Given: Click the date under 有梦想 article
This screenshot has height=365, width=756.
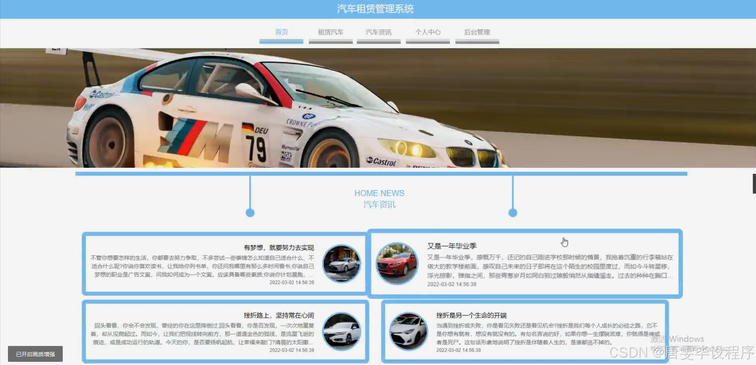Looking at the screenshot, I should (292, 282).
